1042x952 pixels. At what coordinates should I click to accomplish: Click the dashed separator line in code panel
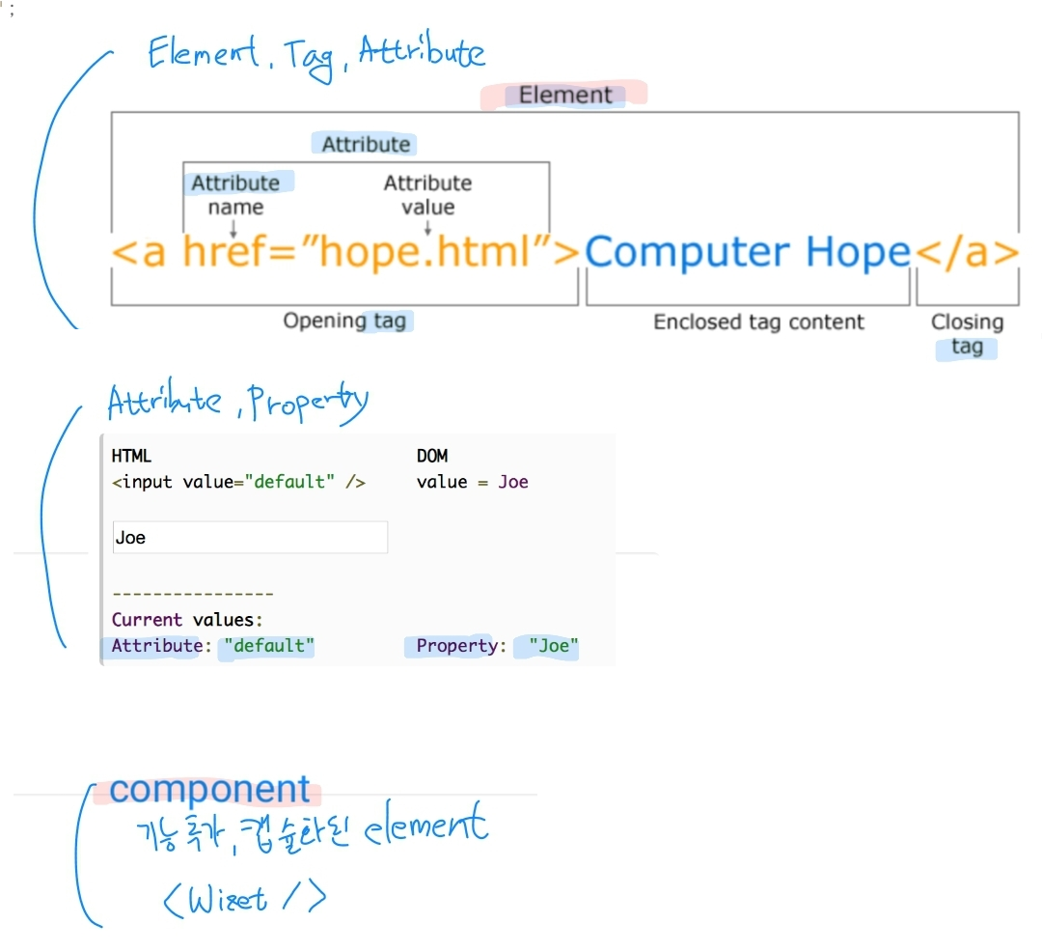pos(191,592)
